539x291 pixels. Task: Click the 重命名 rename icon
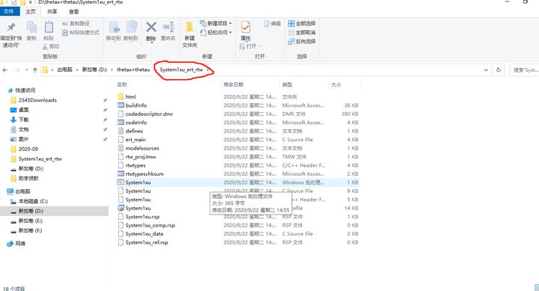[168, 27]
